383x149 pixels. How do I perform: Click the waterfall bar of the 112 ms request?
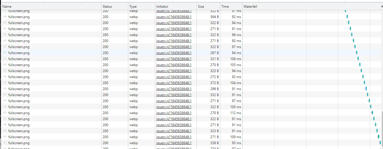(372, 113)
